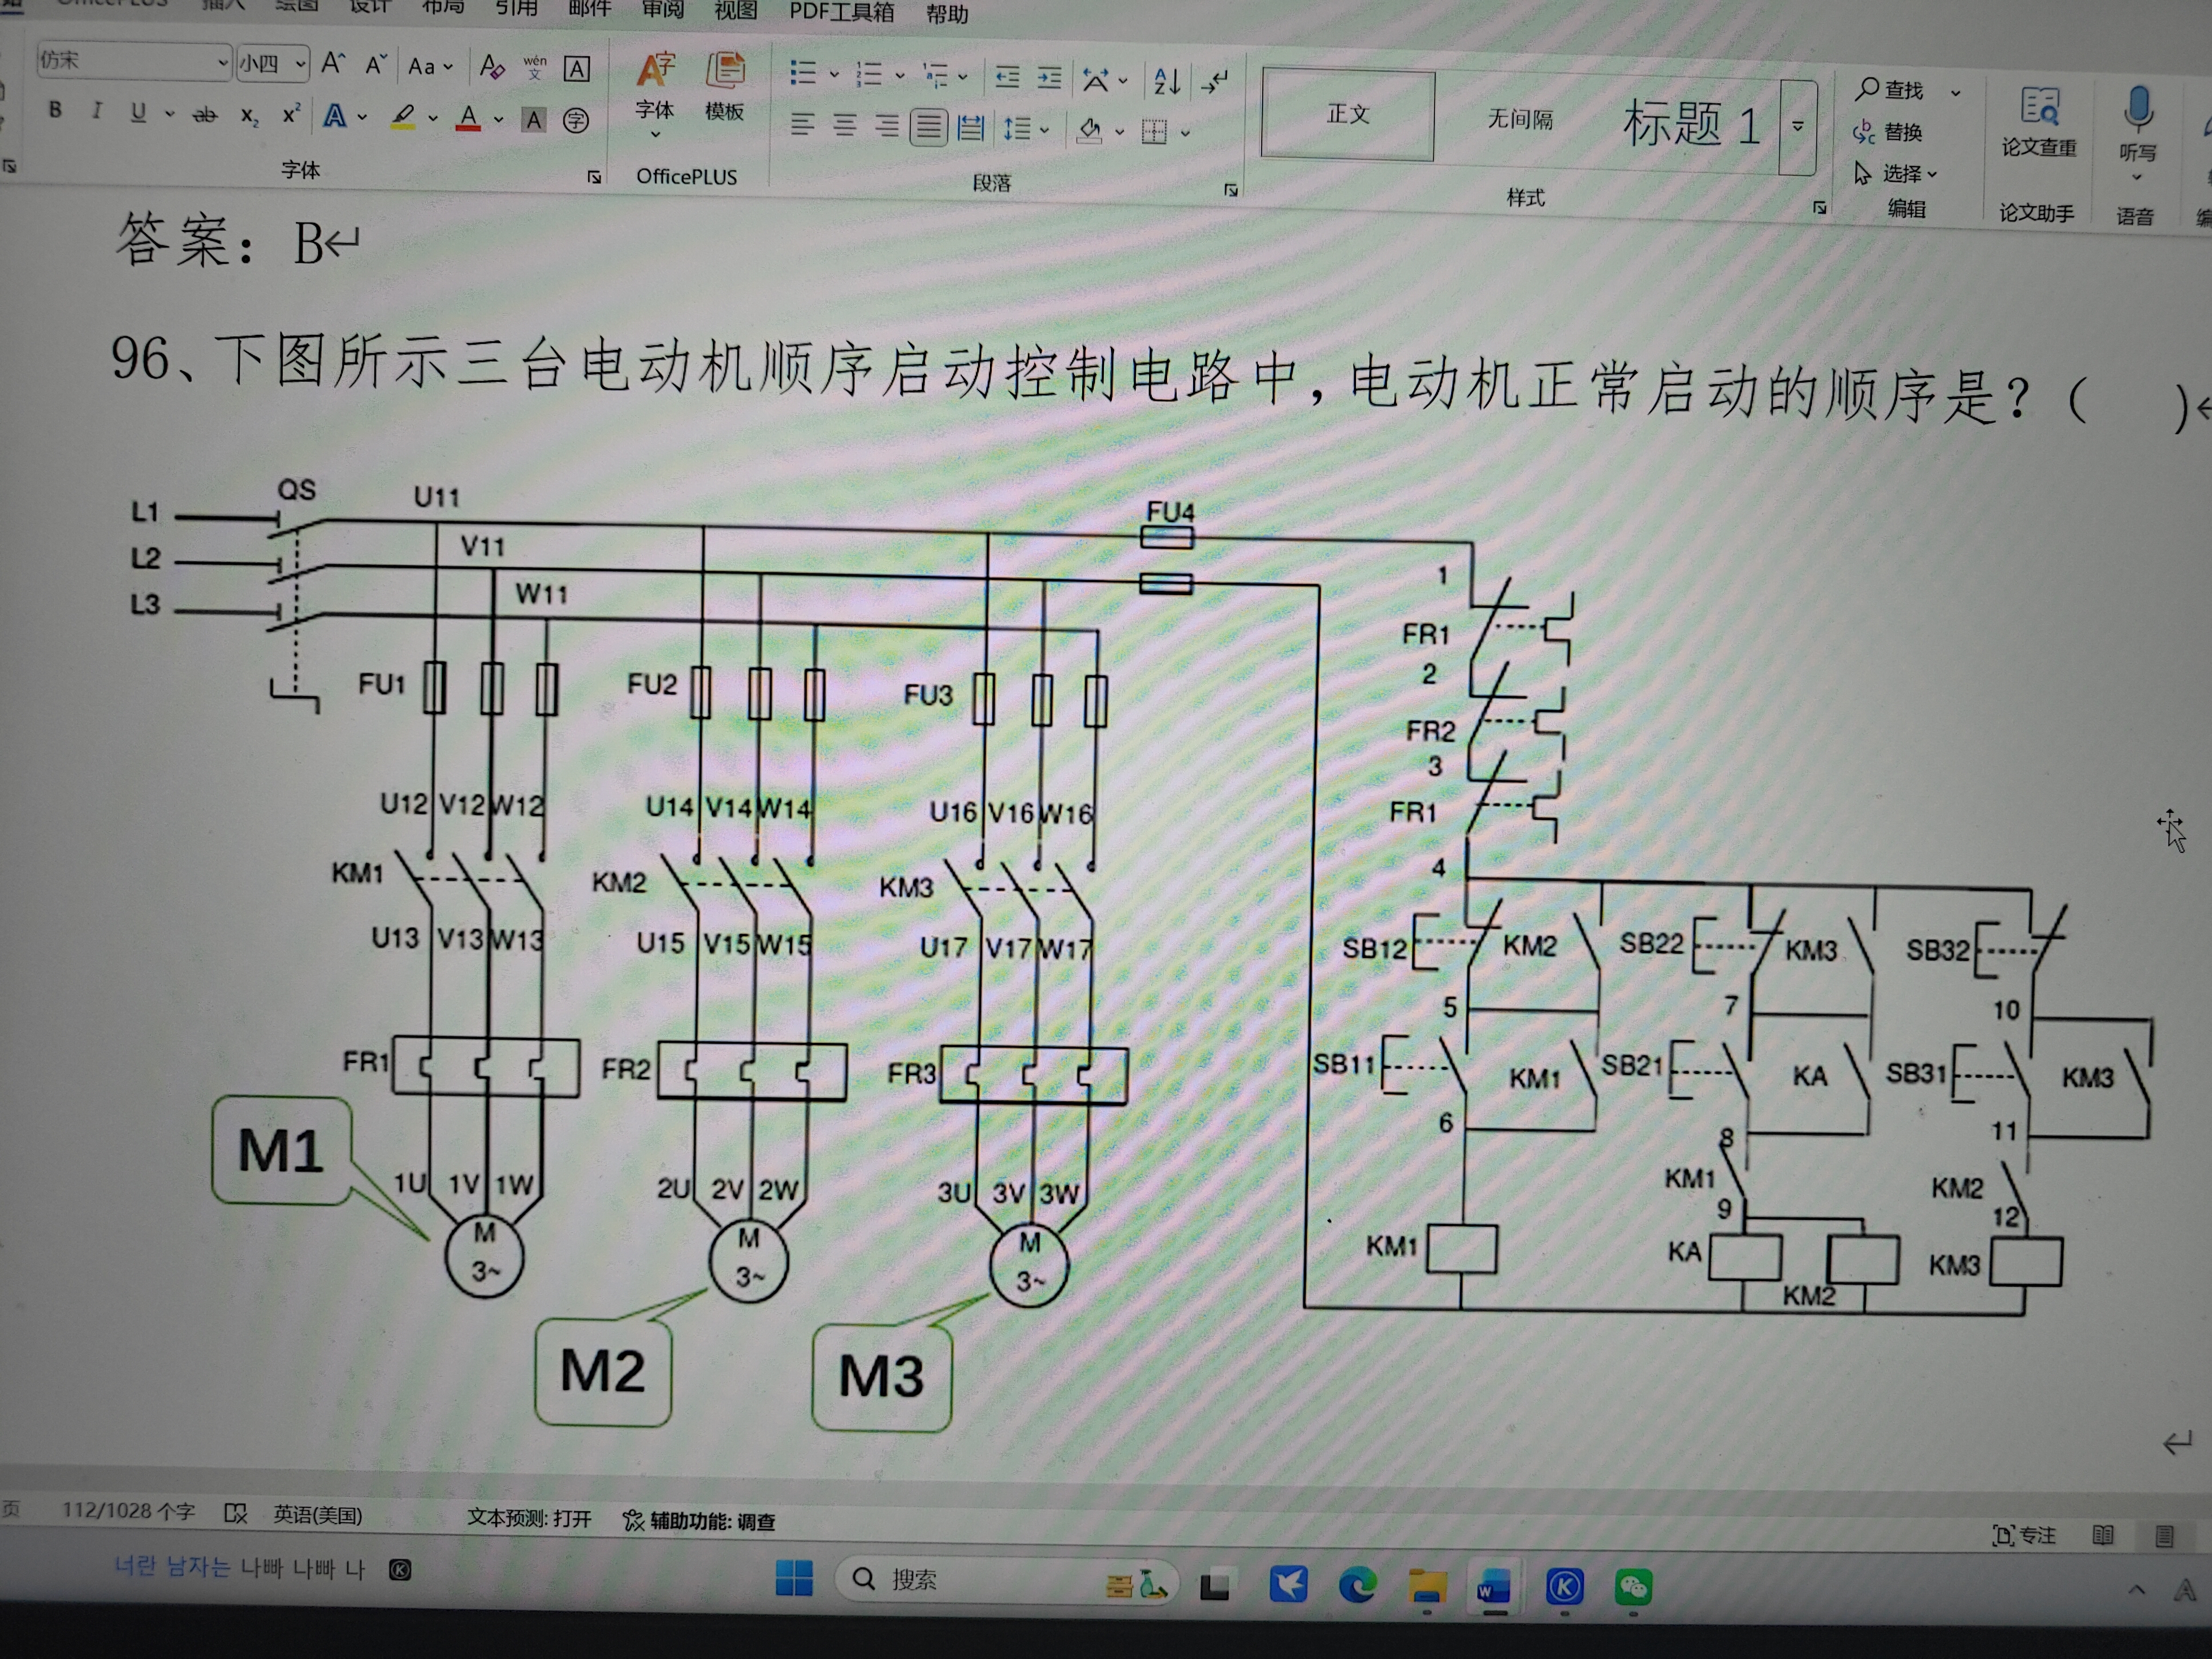Toggle italic formatting
This screenshot has width=2212, height=1659.
click(x=97, y=111)
